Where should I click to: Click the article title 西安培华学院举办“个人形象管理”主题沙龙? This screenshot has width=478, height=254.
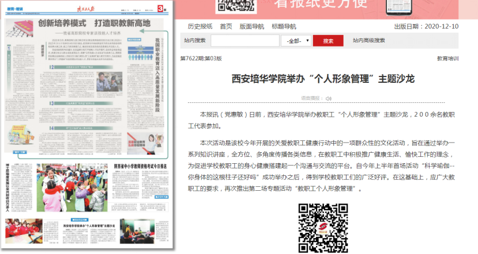tap(323, 79)
